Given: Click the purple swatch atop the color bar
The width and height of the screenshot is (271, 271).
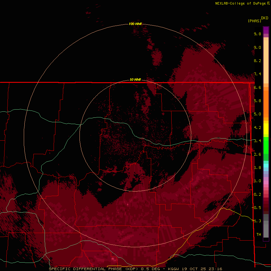Looking at the screenshot, I should pos(266,30).
